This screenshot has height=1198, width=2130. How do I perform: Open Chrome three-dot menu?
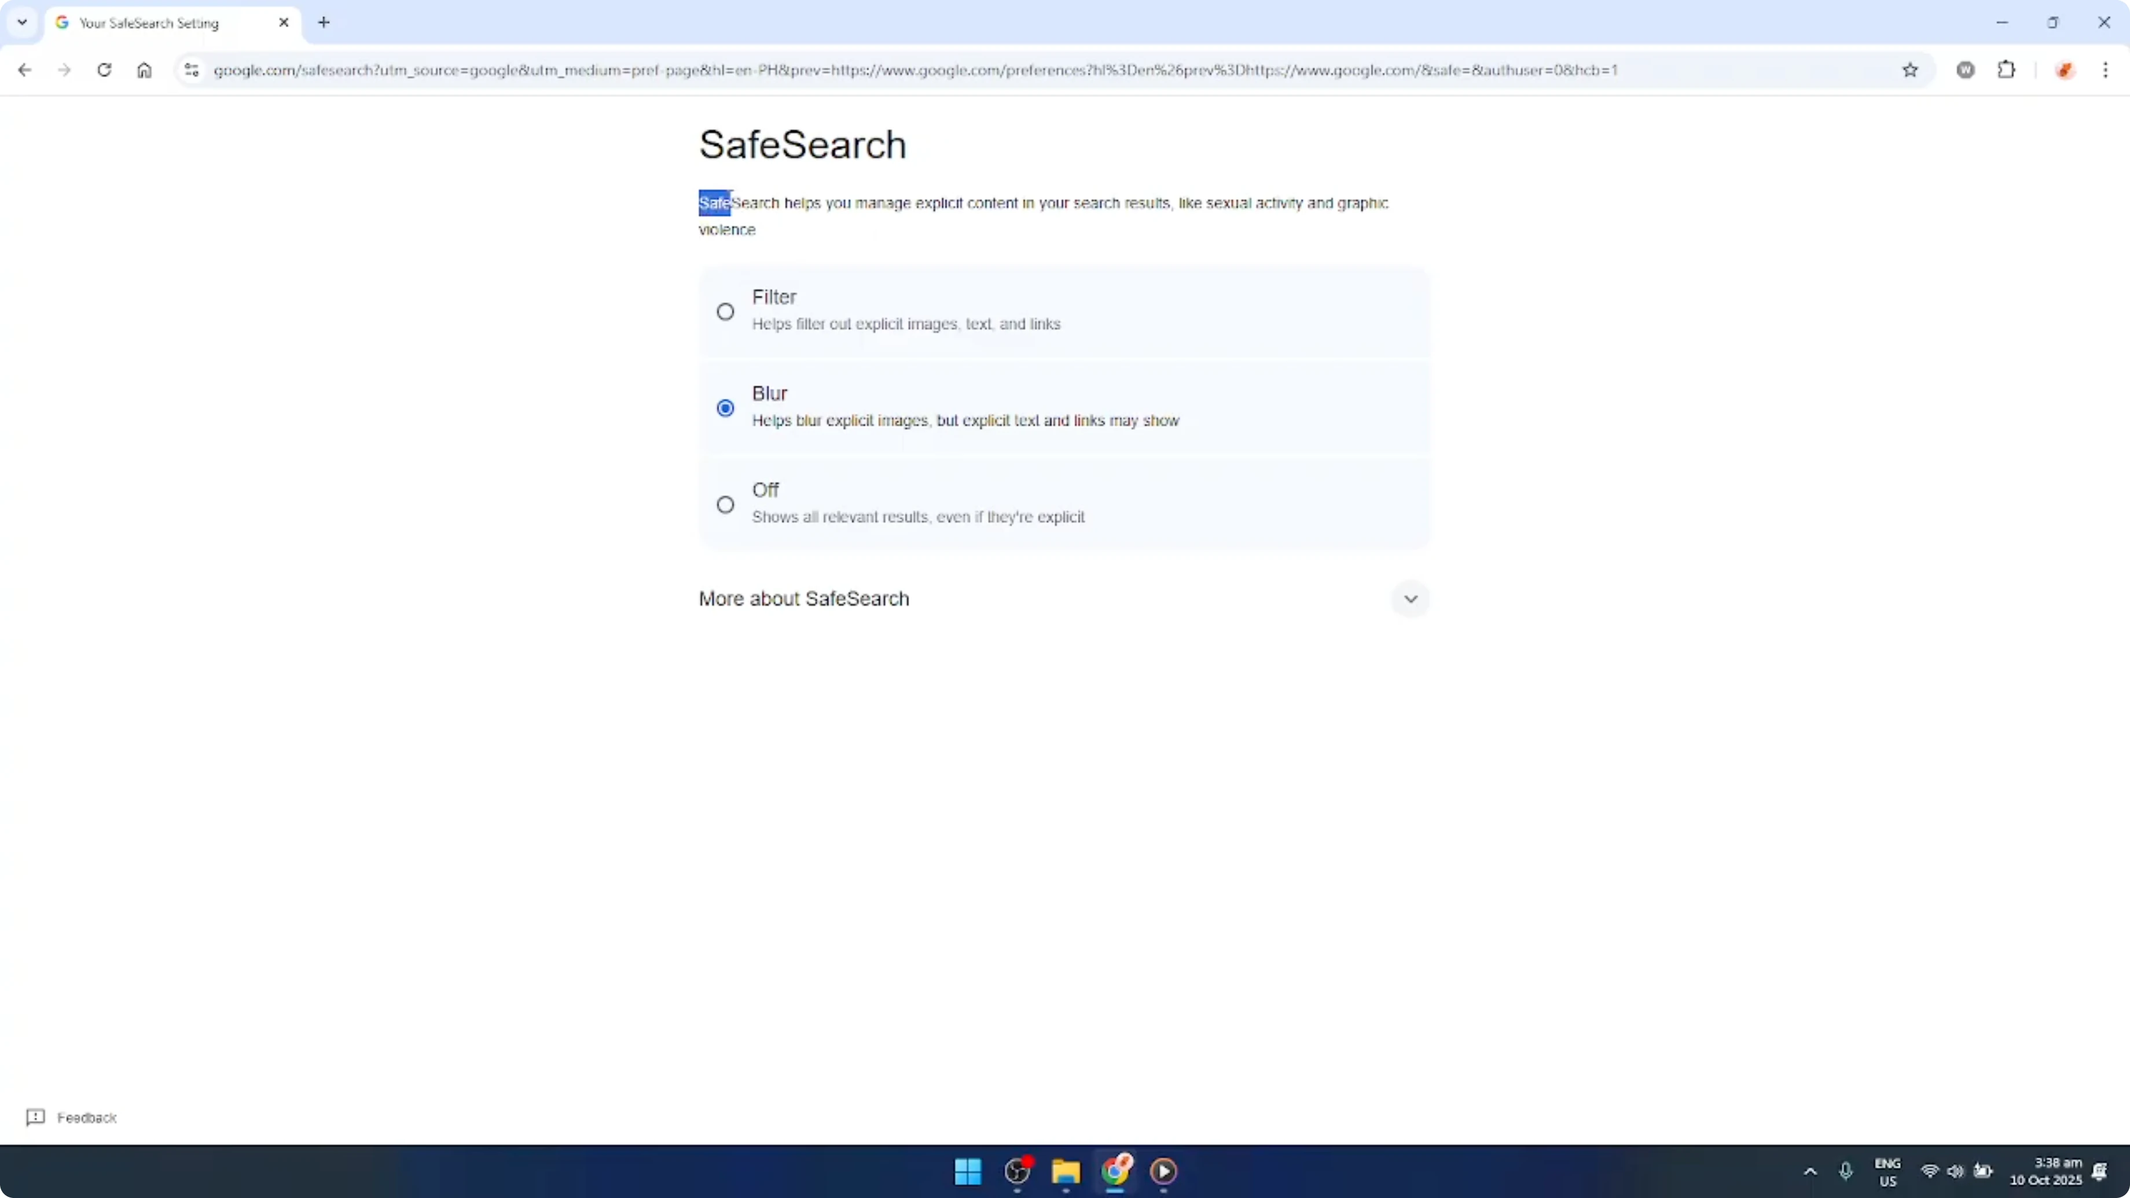point(2105,70)
